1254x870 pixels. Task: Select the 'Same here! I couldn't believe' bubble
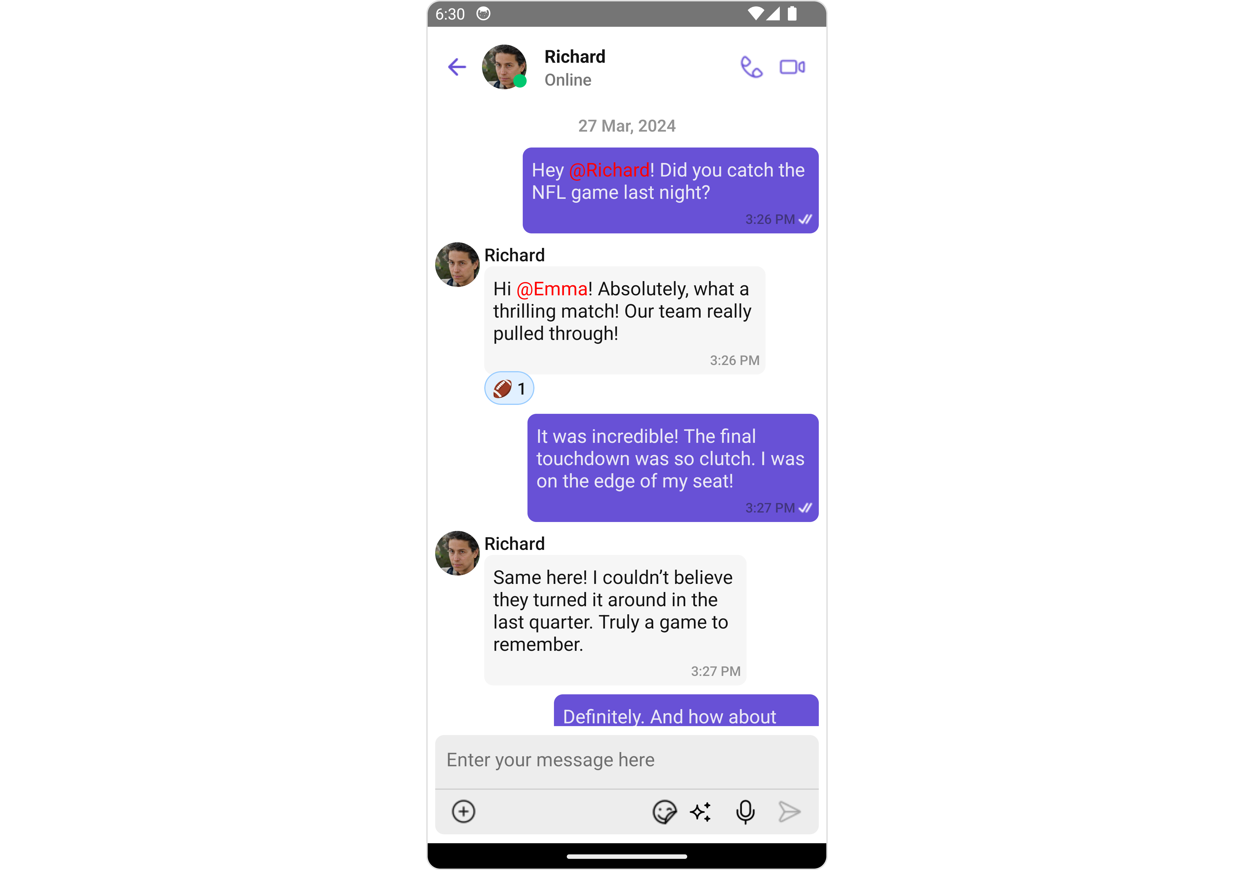coord(615,620)
